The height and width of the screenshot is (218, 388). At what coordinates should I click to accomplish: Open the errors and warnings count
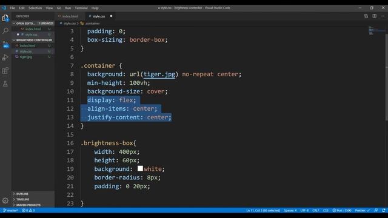pos(28,210)
